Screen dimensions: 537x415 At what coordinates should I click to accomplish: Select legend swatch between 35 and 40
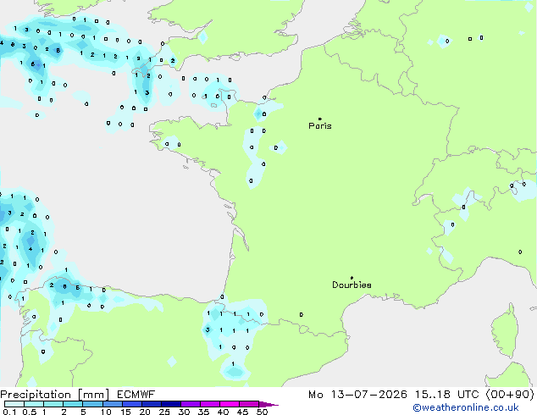(x=209, y=404)
